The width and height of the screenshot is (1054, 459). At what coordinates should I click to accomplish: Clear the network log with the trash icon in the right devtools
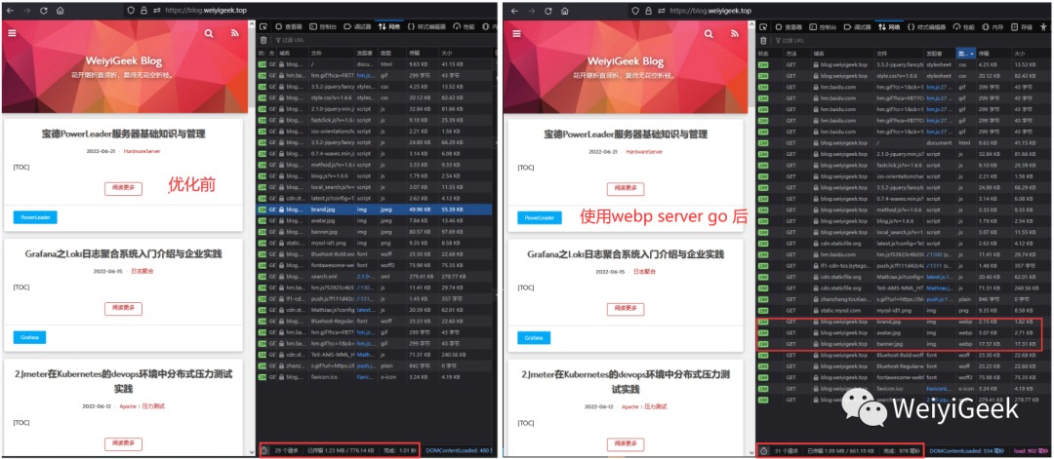click(763, 40)
